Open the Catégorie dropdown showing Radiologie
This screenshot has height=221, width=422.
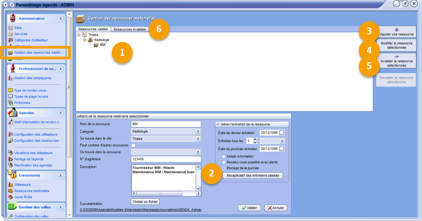click(x=198, y=131)
